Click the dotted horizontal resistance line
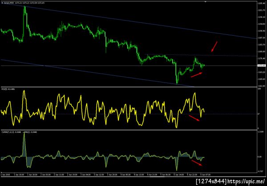This screenshot has height=186, width=267. pos(201,55)
